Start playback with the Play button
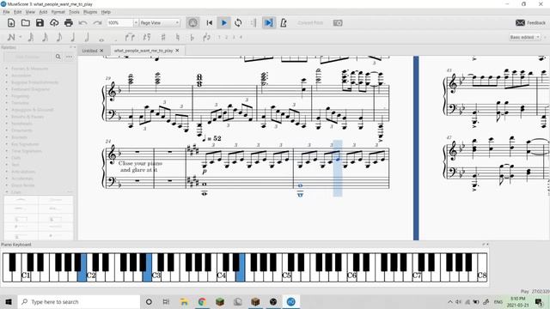Screen dimensions: 550x309 click(x=223, y=23)
